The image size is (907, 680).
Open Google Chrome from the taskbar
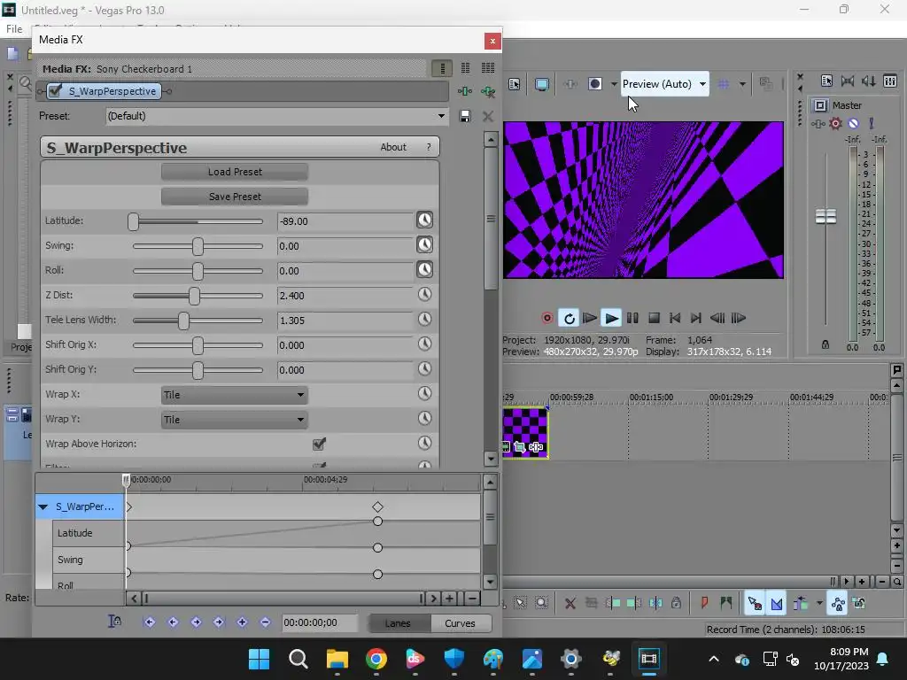(x=376, y=659)
